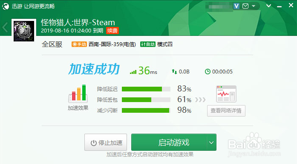The width and height of the screenshot is (297, 164).
Task: Expand the account dropdown arrow
Action: click(254, 6)
